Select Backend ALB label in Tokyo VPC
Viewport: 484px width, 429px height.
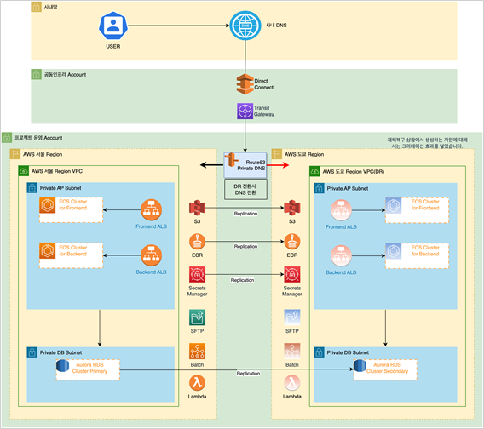pos(341,272)
